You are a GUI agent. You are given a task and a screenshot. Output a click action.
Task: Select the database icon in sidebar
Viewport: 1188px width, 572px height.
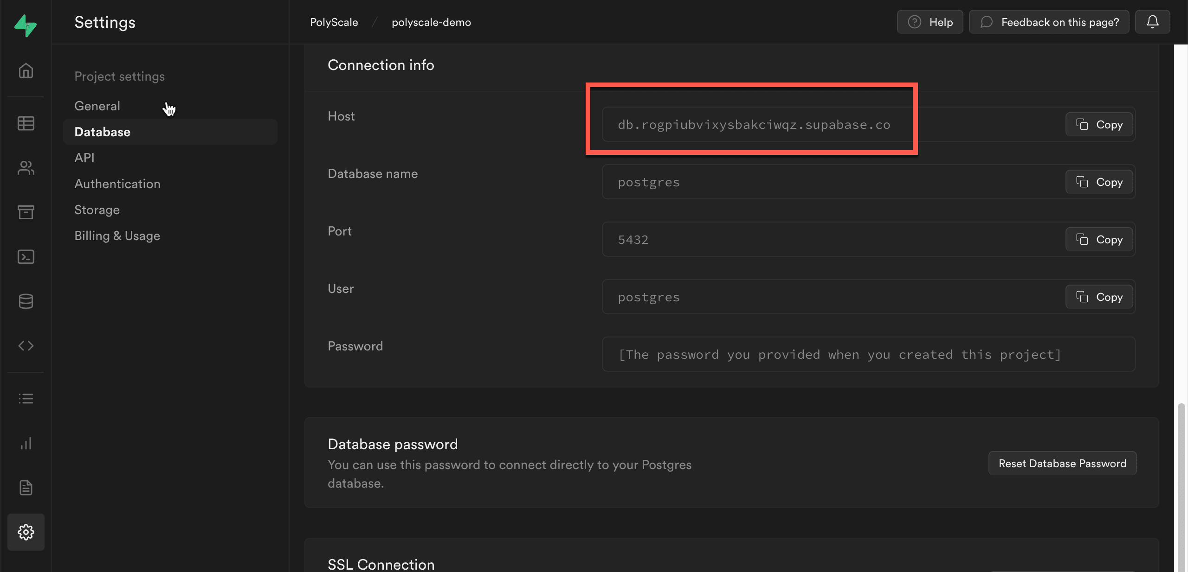[x=26, y=301]
